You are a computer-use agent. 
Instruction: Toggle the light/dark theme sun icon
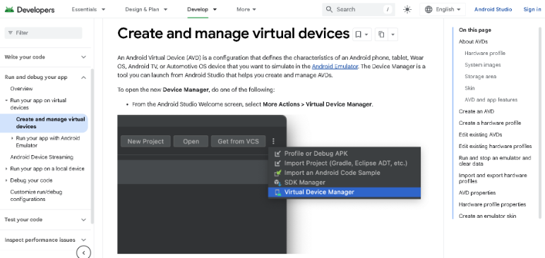(x=407, y=9)
